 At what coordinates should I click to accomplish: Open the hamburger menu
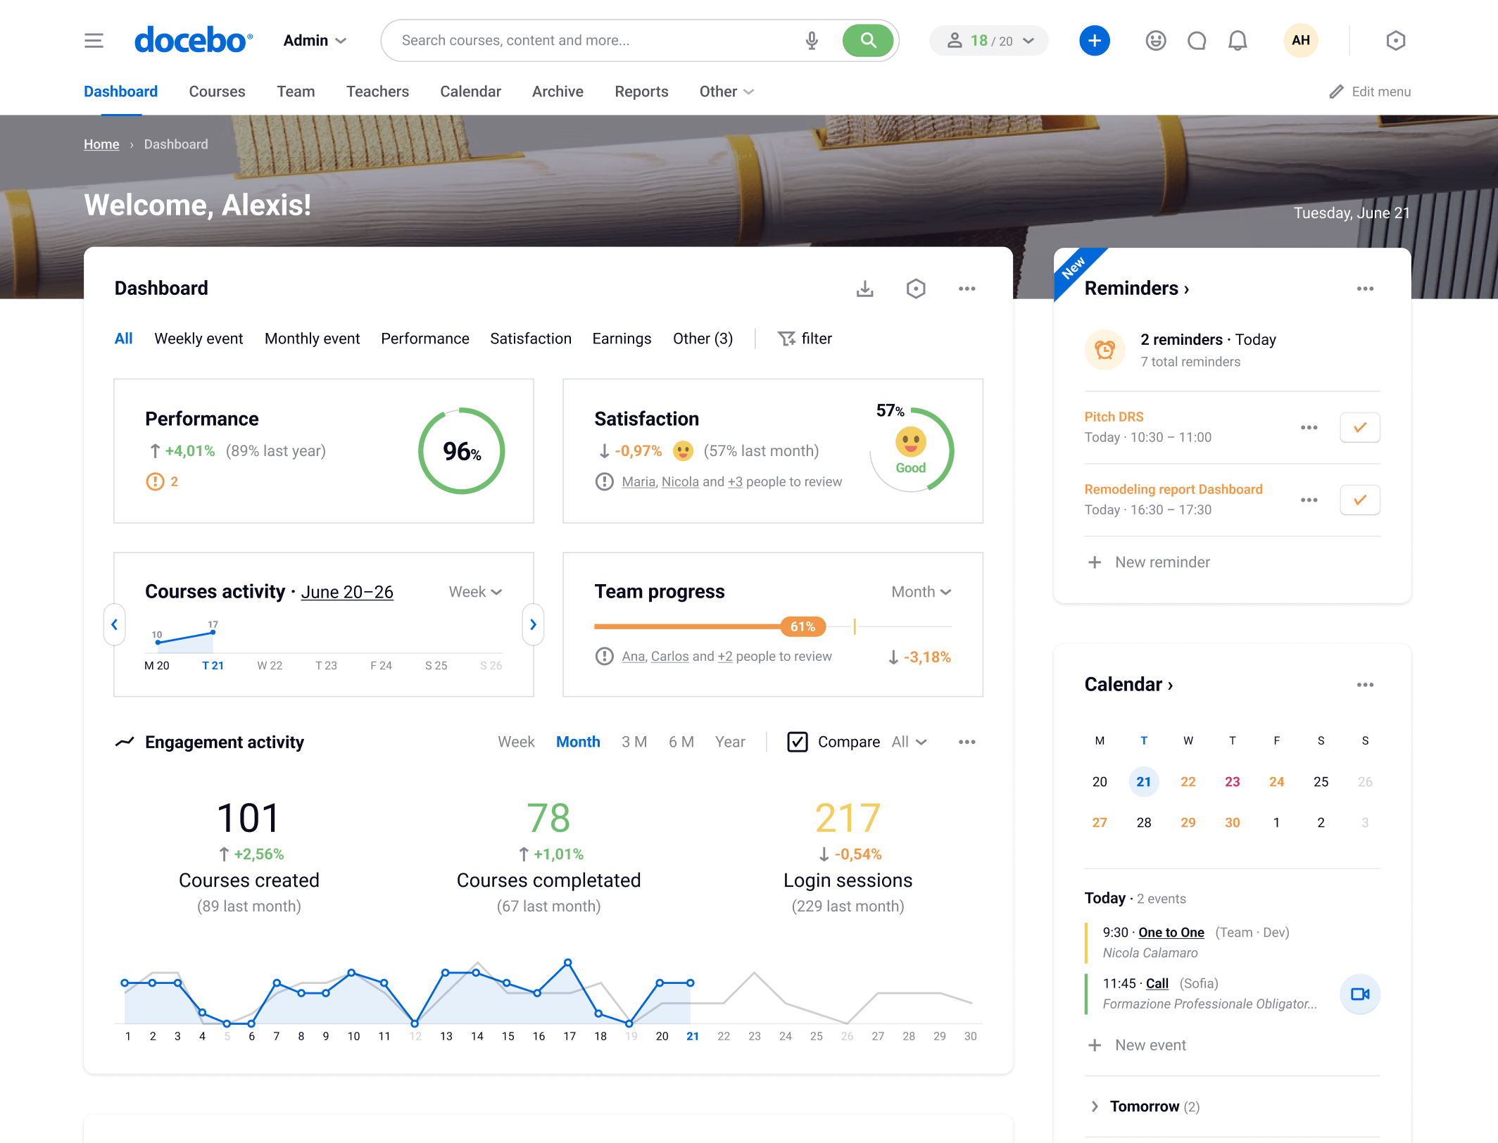[94, 41]
